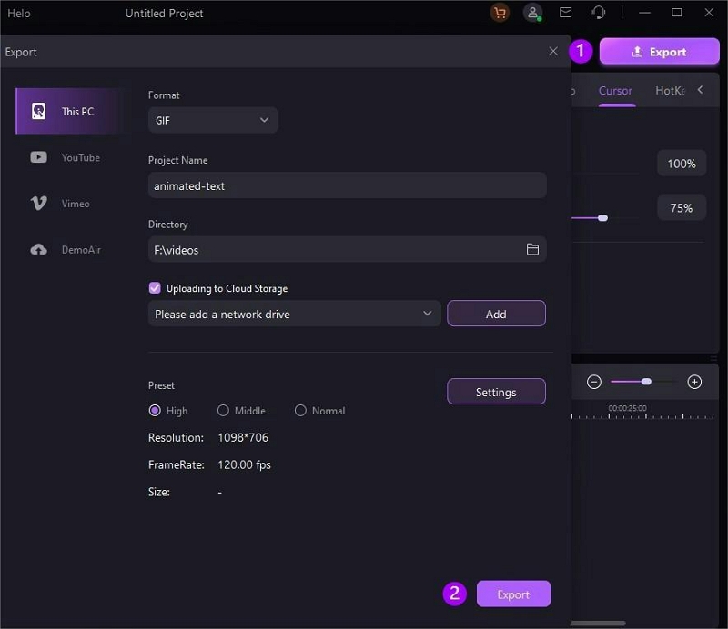Zoom out timeline with minus icon
This screenshot has width=728, height=629.
point(594,382)
